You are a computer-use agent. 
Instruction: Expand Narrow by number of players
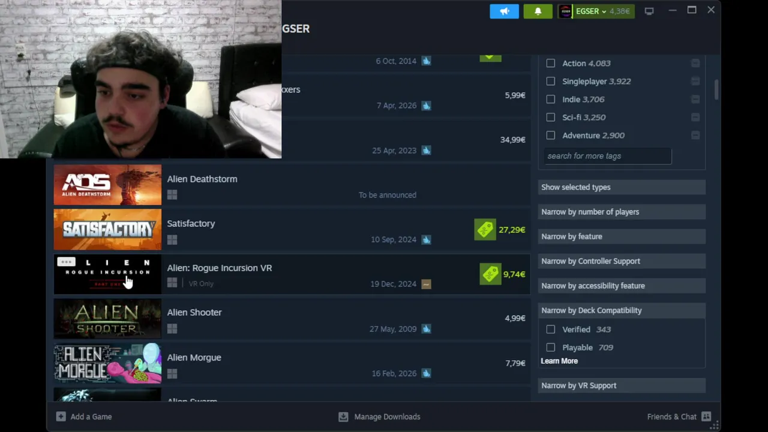[622, 212]
